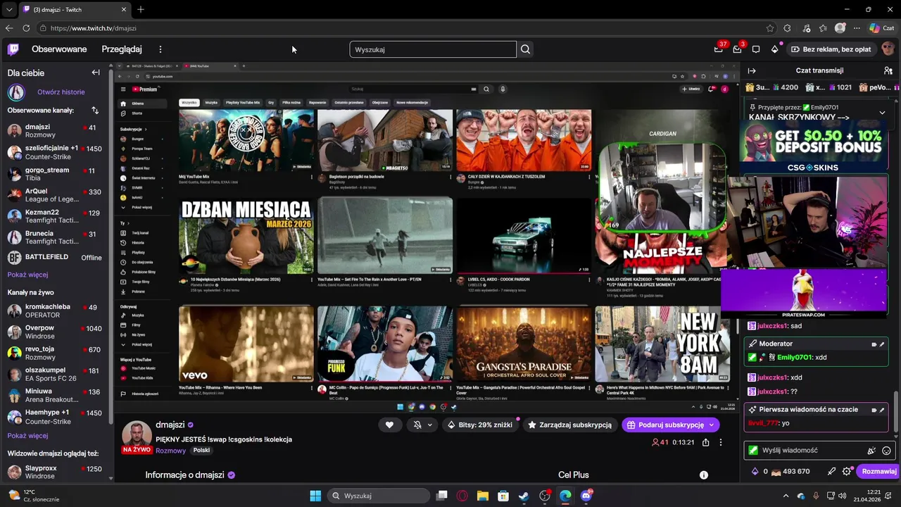Open the Bits diamond icon in top bar
Viewport: 901px width, 507px height.
(775, 49)
